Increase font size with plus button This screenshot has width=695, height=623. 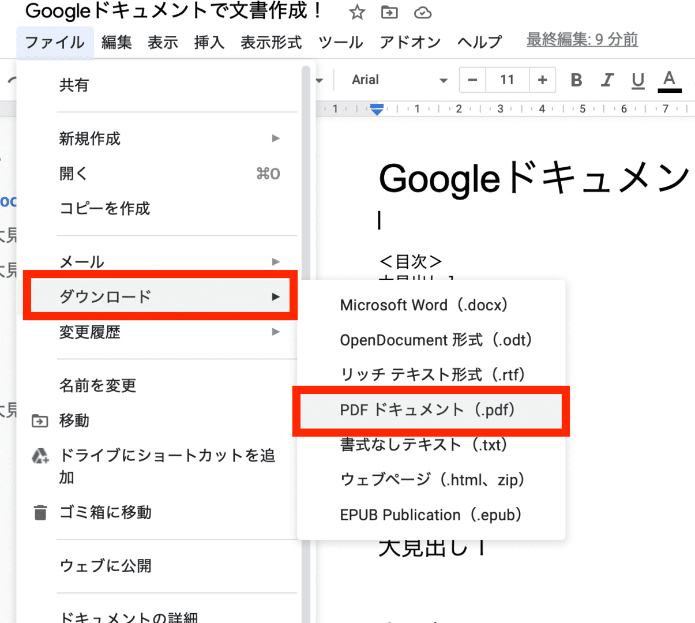(x=542, y=80)
